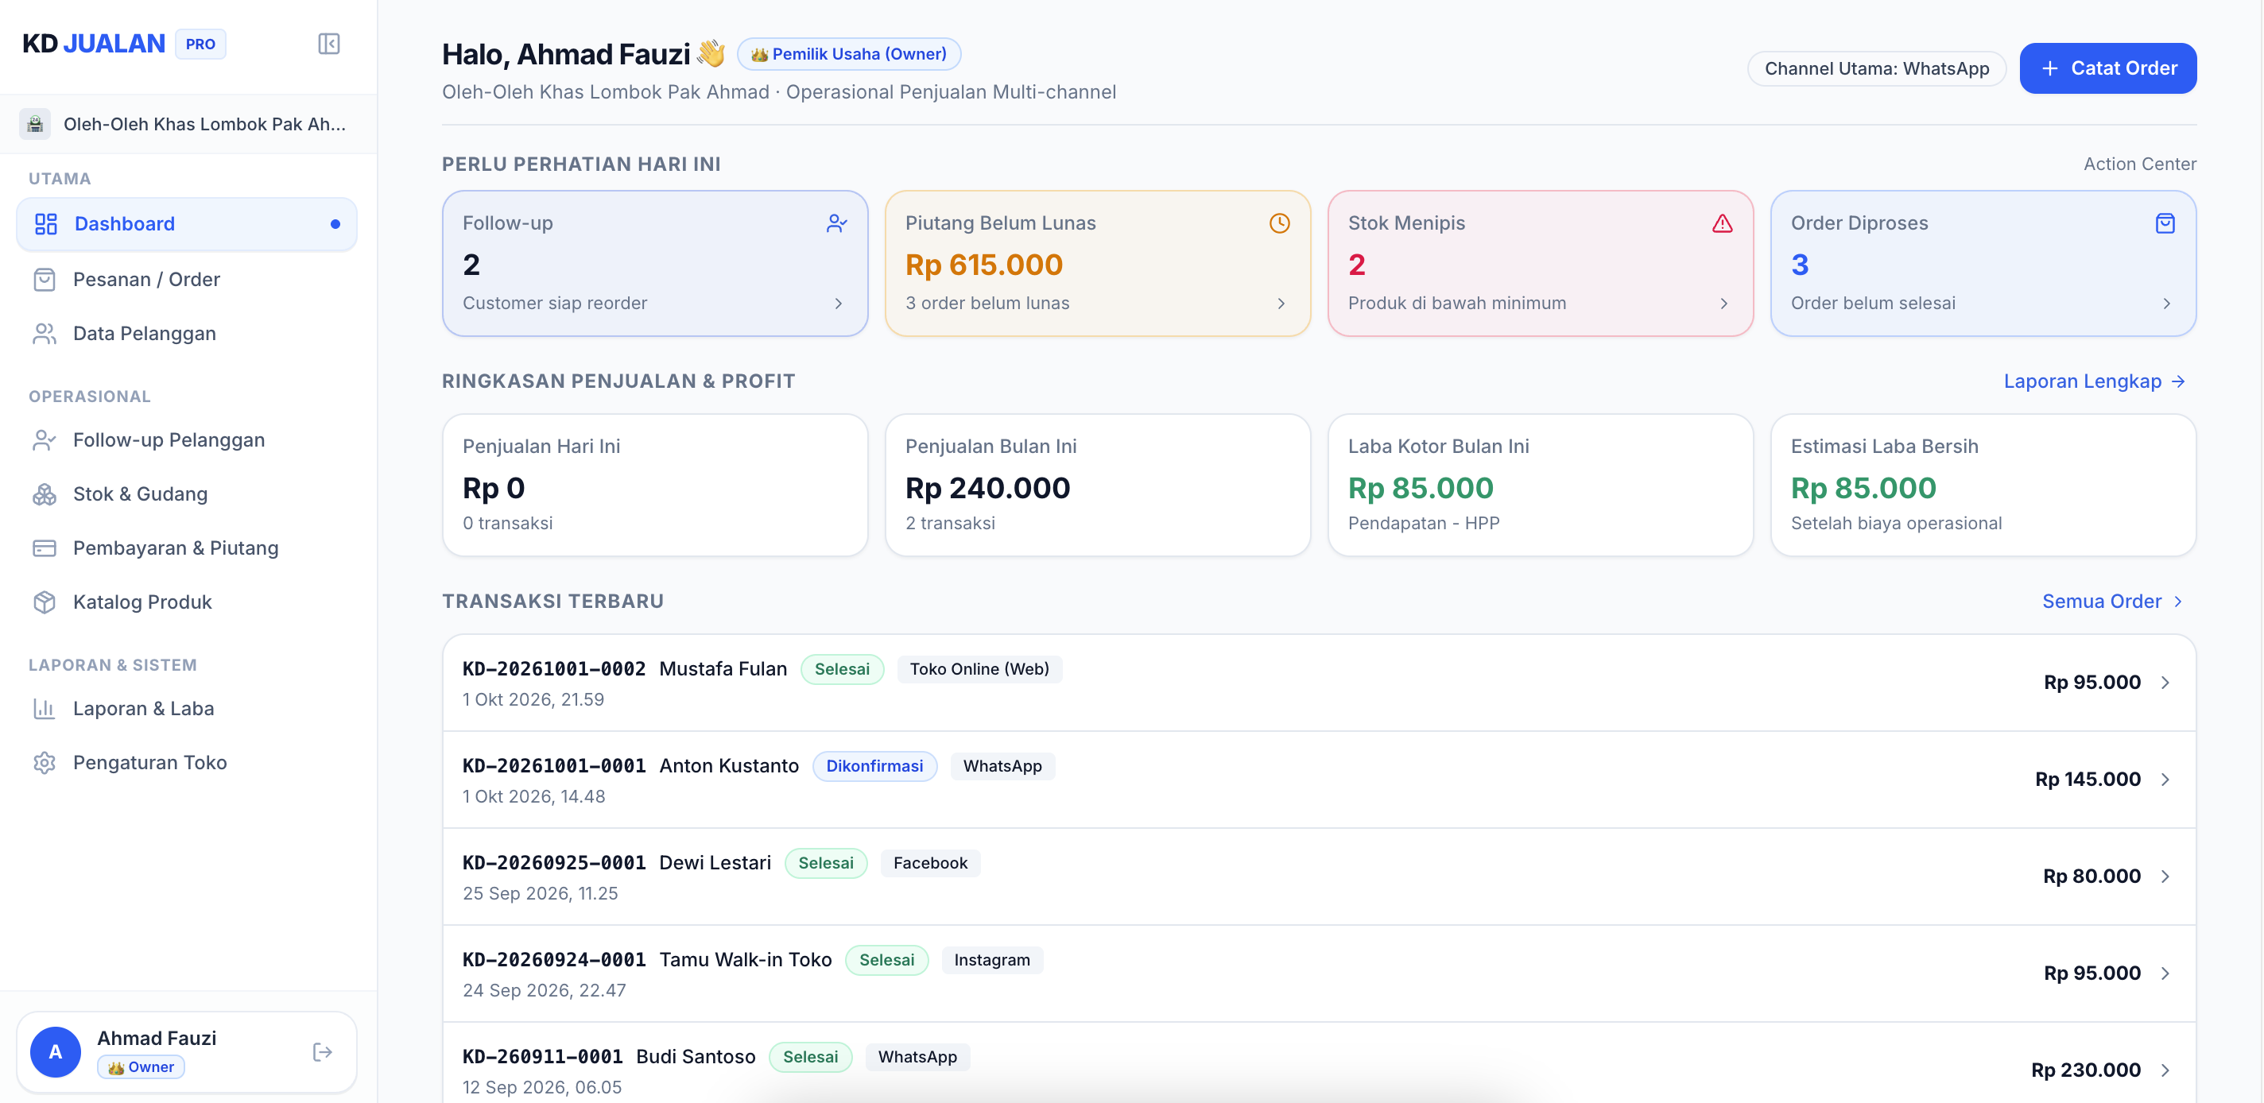The height and width of the screenshot is (1103, 2264).
Task: Click the chevron beside 3 order belum lunas
Action: [x=1281, y=304]
